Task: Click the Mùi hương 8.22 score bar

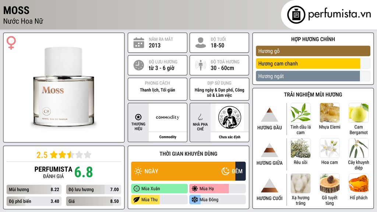Action: click(34, 190)
